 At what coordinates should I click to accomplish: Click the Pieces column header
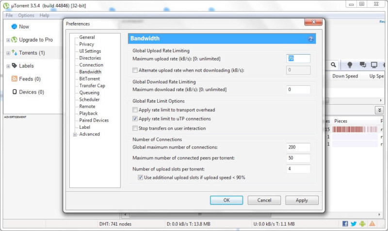point(340,121)
